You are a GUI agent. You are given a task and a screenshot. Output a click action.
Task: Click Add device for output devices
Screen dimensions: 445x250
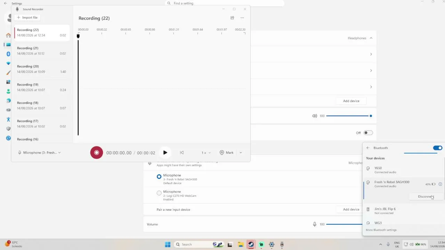pos(351,101)
